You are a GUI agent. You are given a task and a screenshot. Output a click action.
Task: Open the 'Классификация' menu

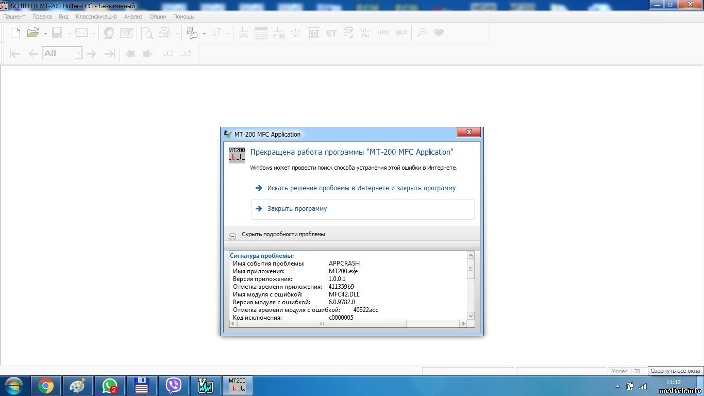pos(96,16)
